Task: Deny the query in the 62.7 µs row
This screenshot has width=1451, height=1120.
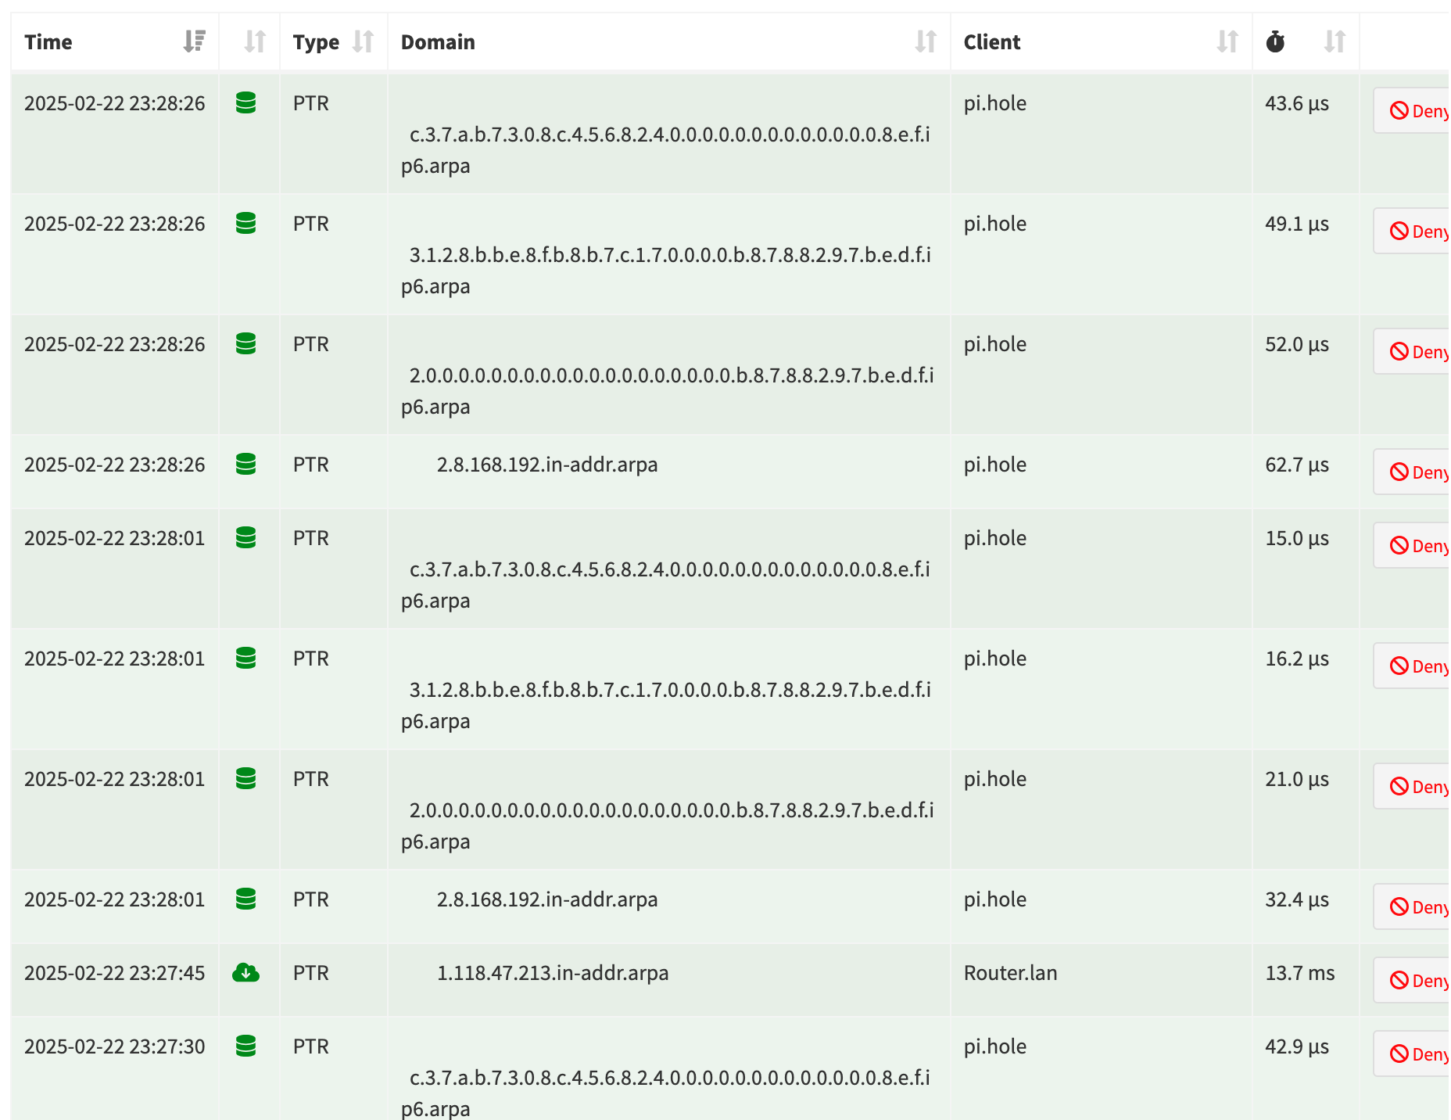Action: point(1412,472)
